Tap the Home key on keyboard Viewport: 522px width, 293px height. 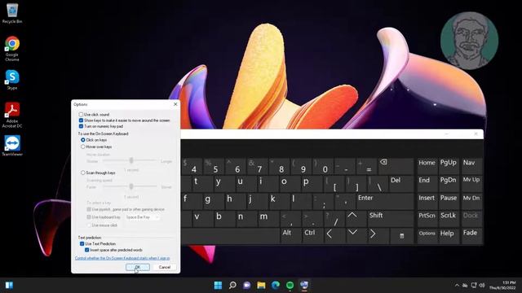427,166
